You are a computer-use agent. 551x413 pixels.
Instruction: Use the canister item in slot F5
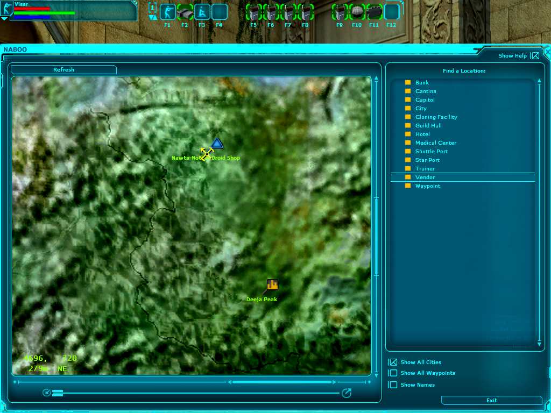(254, 13)
